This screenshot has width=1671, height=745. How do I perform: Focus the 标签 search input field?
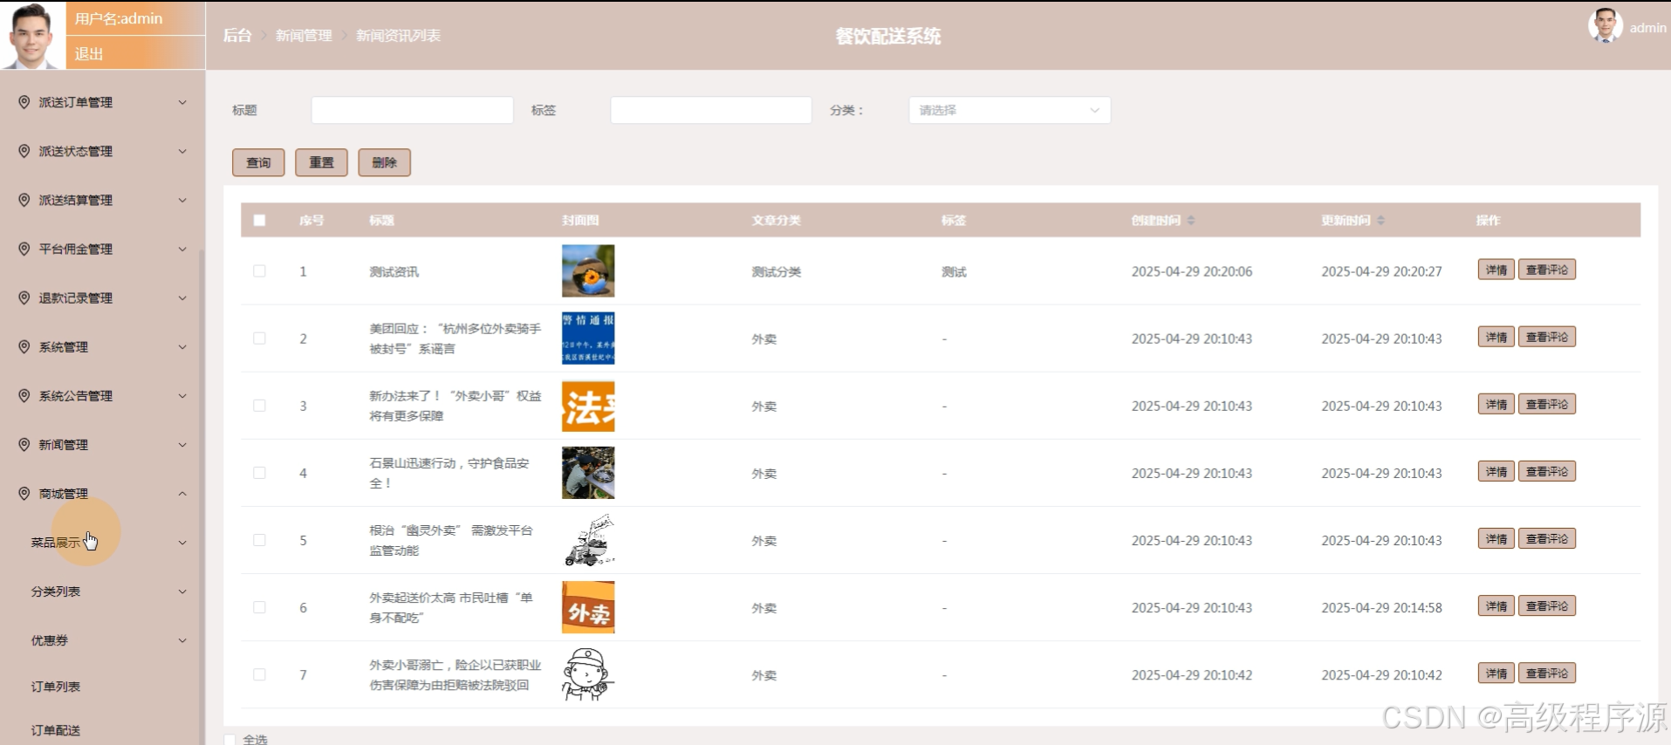(711, 110)
